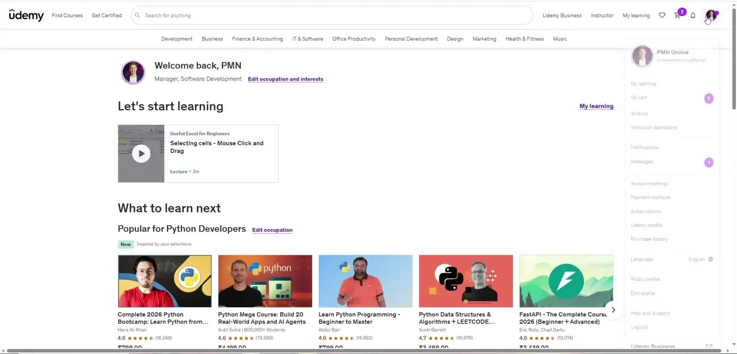Click the globe icon beside English
This screenshot has height=354, width=737.
pyautogui.click(x=711, y=259)
